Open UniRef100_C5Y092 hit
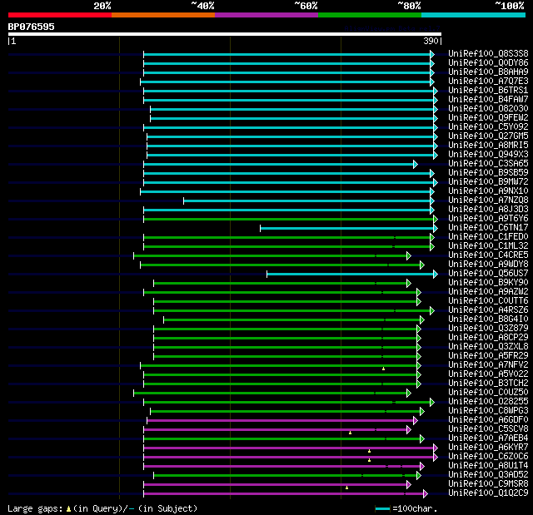Screen dimensions: 533x515 [488, 127]
